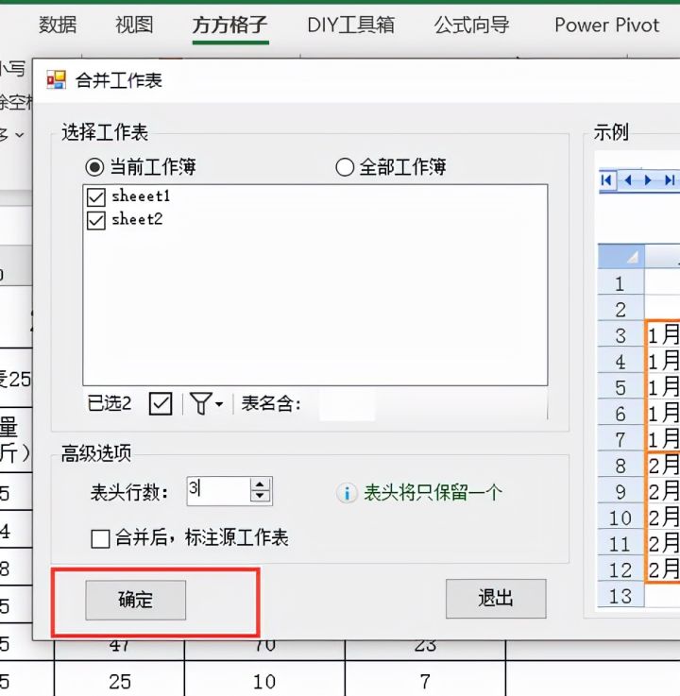This screenshot has width=680, height=696.
Task: Click the select-all corner of example grid
Action: coord(620,257)
